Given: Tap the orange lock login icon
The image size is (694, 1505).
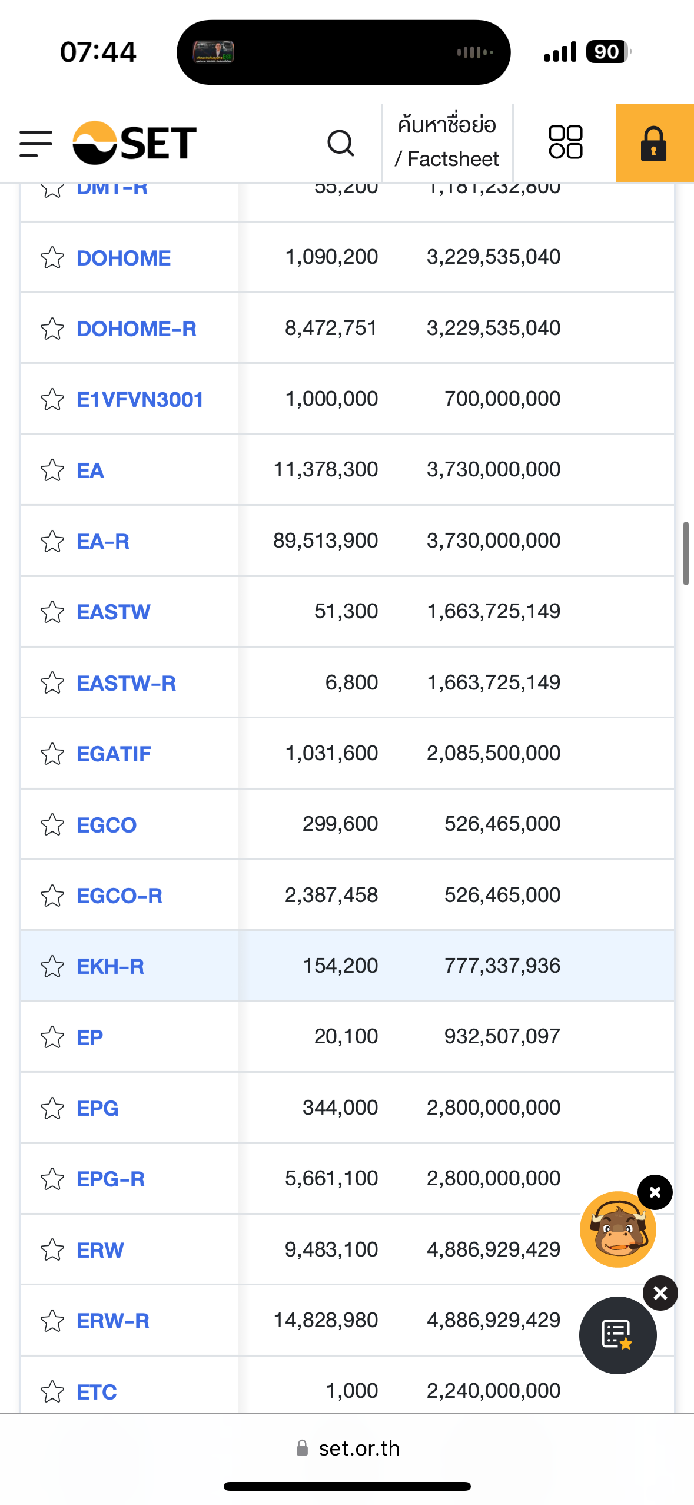Looking at the screenshot, I should [x=654, y=144].
